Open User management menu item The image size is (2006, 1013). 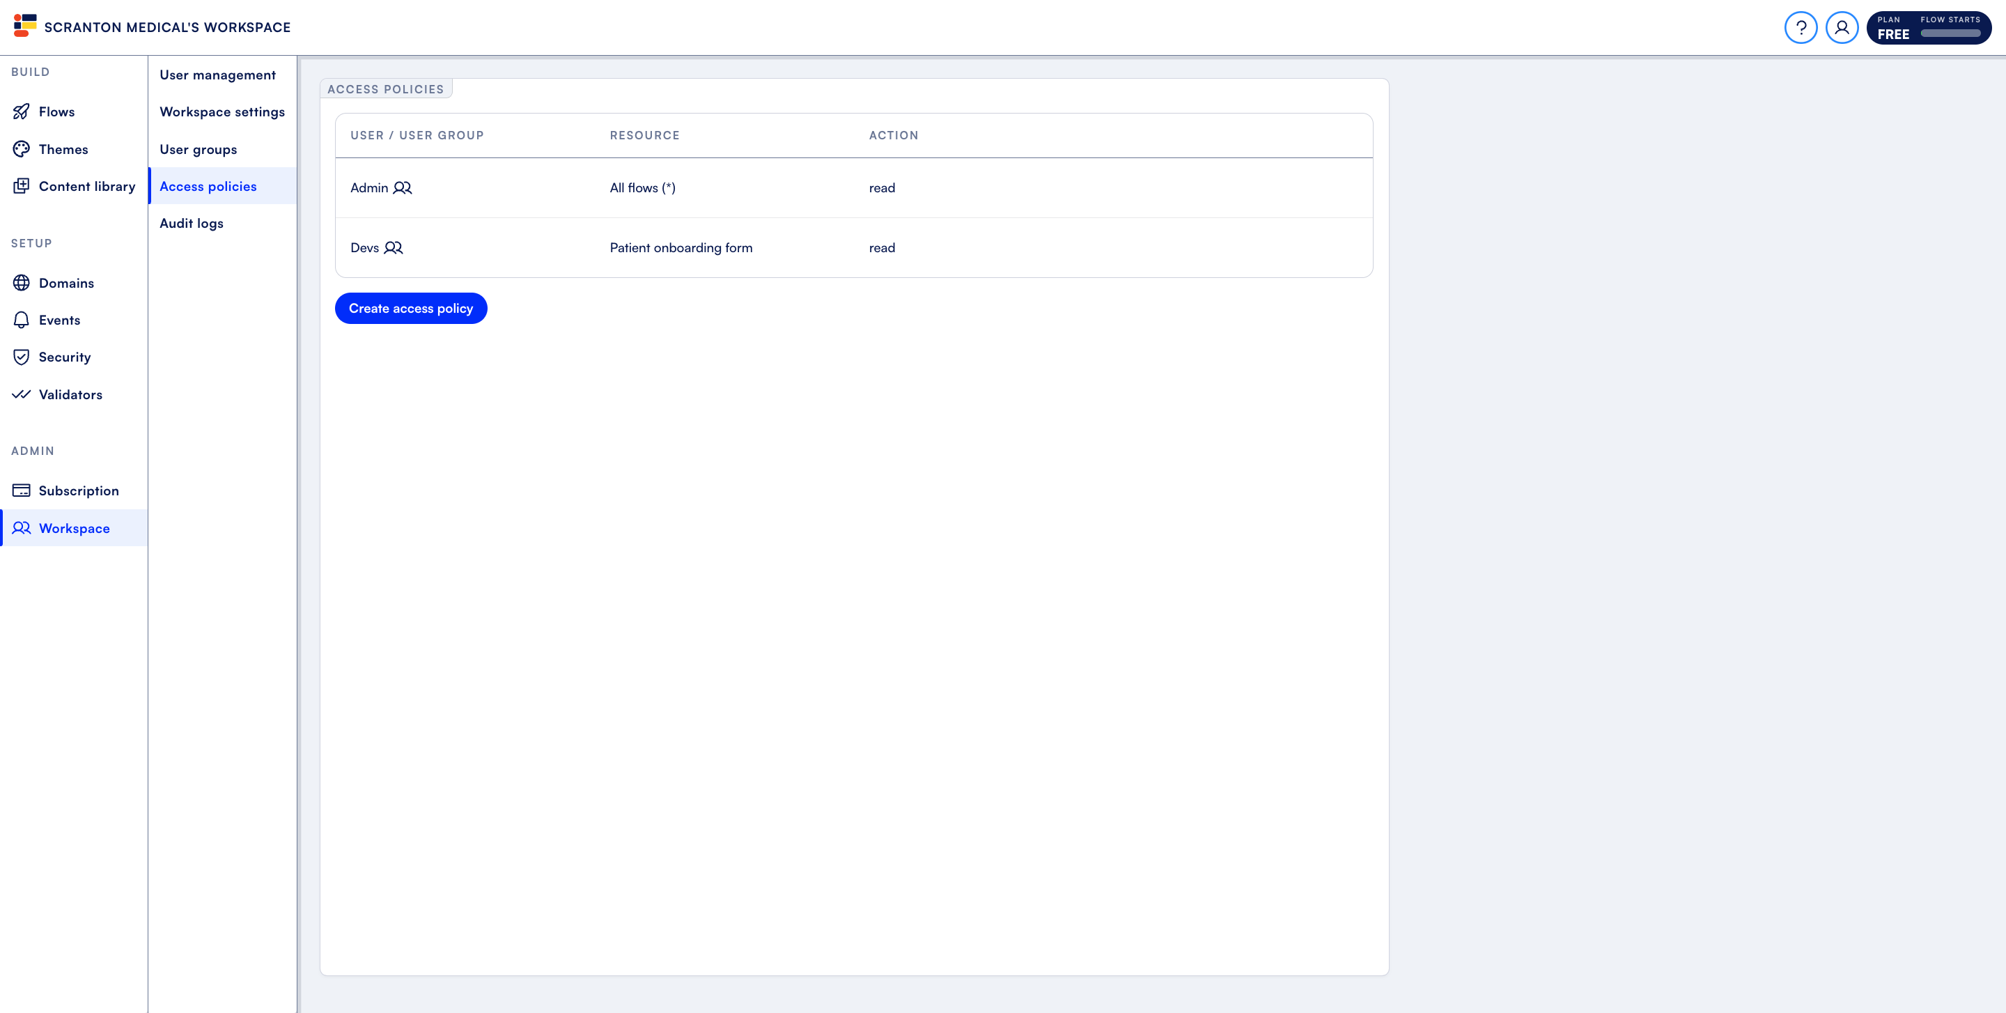[217, 75]
